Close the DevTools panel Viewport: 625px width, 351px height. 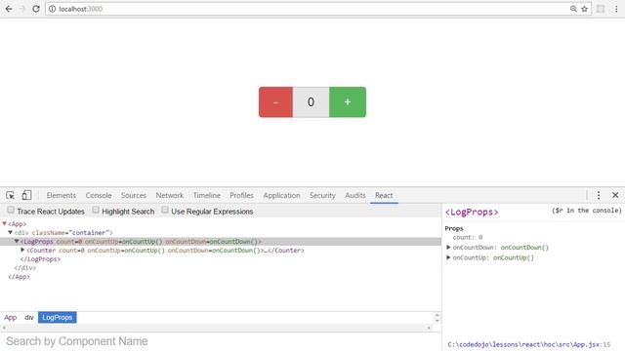(x=615, y=195)
